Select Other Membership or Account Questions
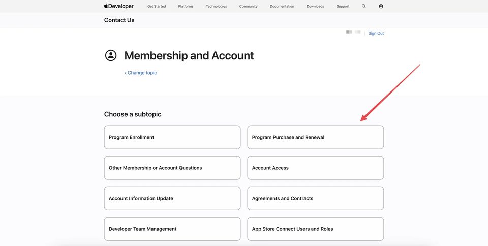The image size is (488, 246). point(172,168)
